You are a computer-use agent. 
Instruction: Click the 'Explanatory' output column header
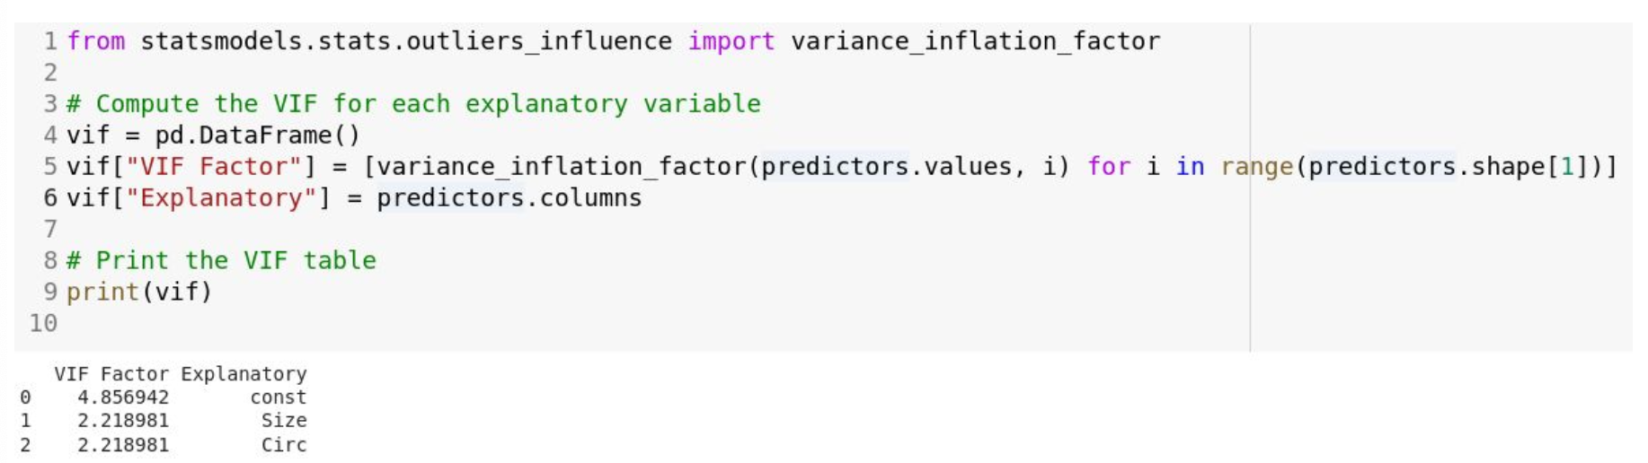[244, 374]
